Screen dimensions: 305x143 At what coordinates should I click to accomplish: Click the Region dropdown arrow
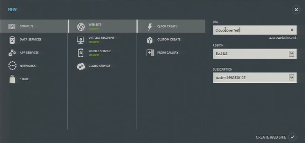(291, 54)
